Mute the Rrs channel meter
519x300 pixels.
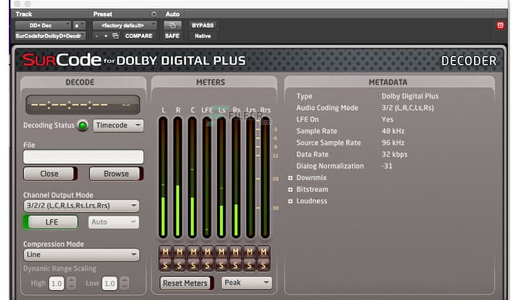(x=263, y=252)
